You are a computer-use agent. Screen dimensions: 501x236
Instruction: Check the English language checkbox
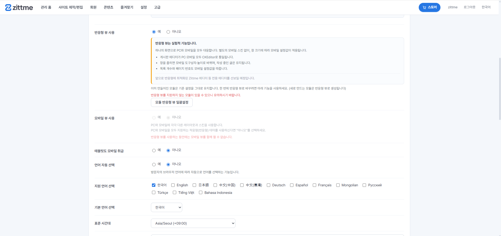click(173, 185)
